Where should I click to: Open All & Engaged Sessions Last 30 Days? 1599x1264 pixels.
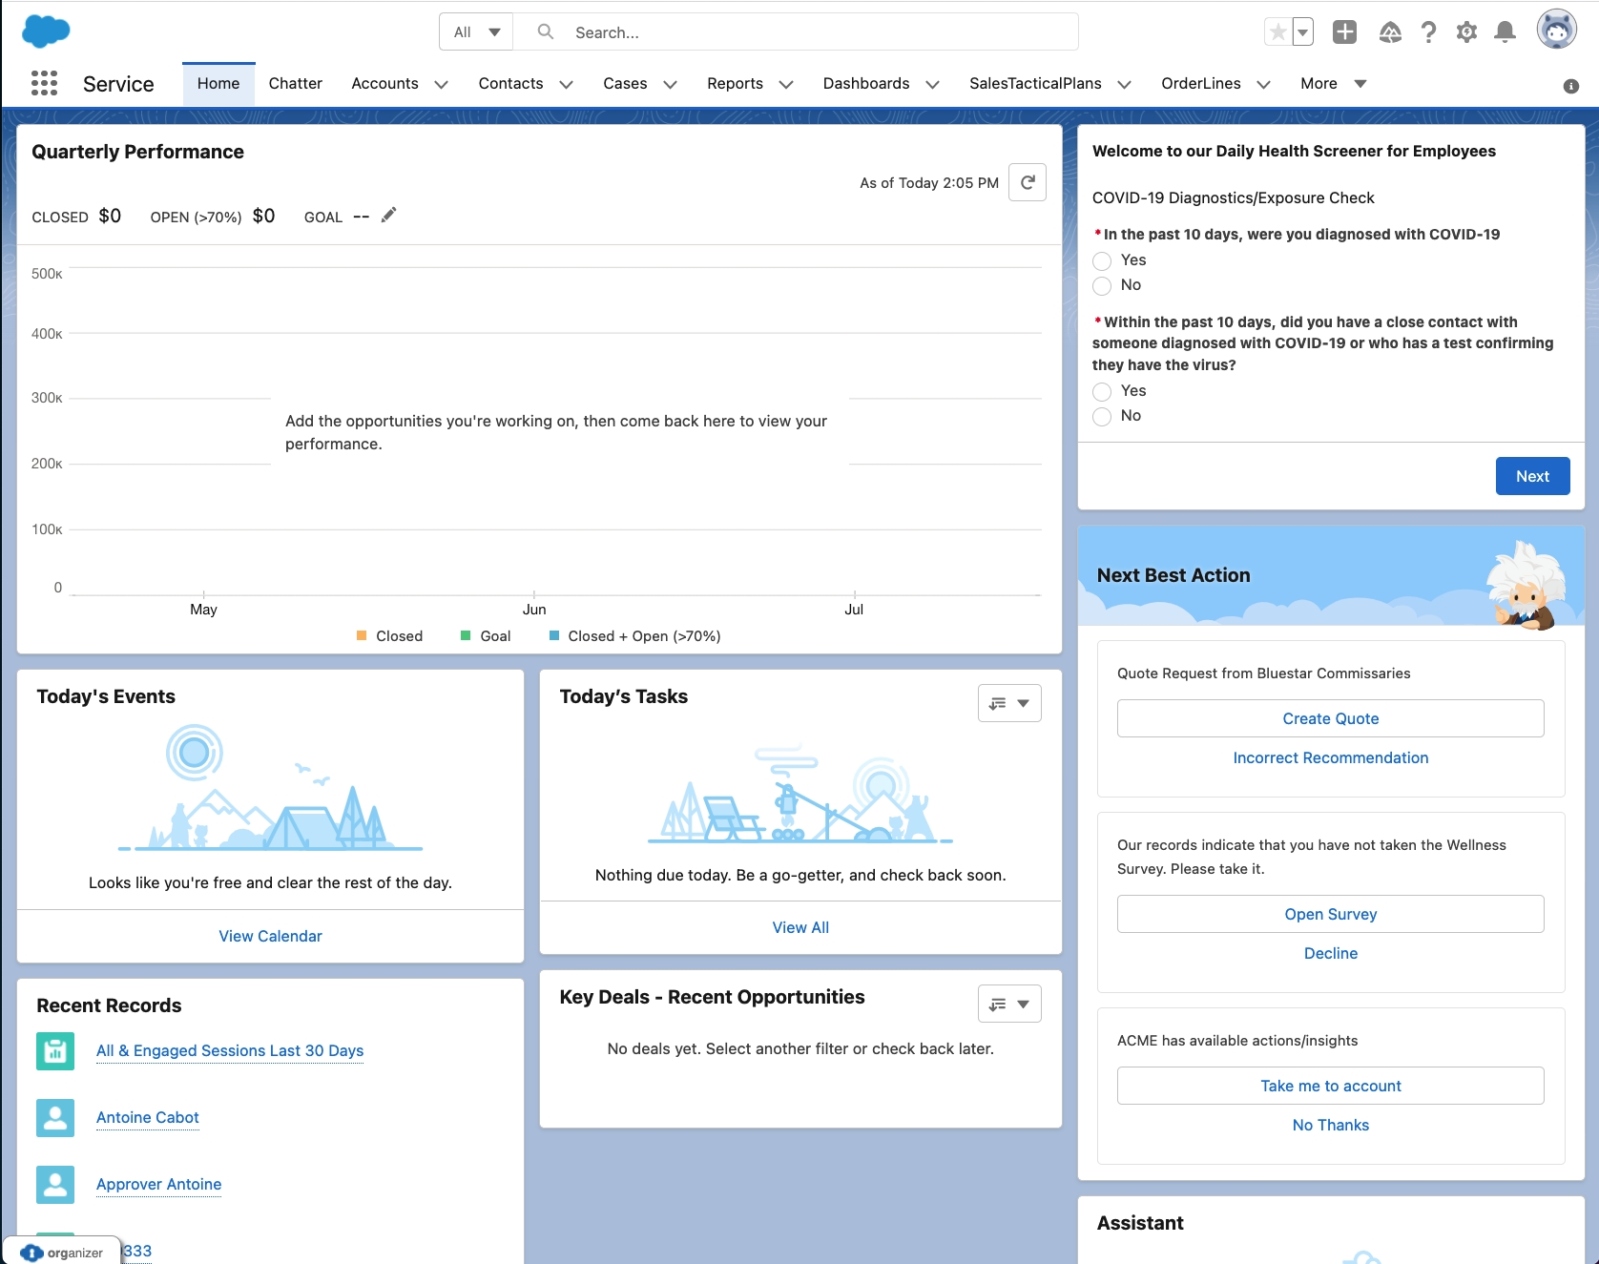230,1050
